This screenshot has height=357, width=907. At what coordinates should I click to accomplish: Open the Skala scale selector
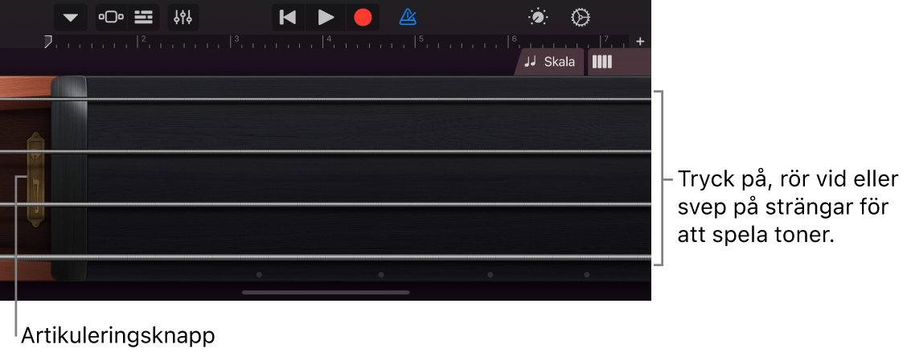point(549,62)
